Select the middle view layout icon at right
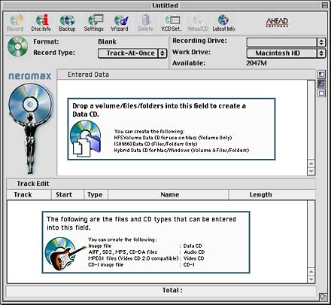This screenshot has width=331, height=305. [321, 84]
